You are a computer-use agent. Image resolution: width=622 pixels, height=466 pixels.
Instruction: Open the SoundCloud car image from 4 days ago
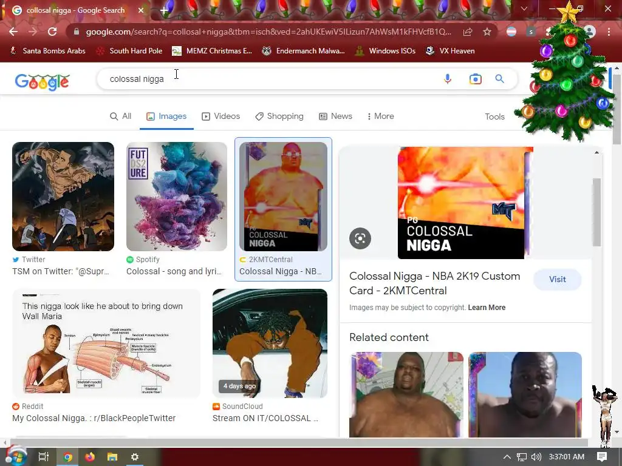click(x=270, y=343)
